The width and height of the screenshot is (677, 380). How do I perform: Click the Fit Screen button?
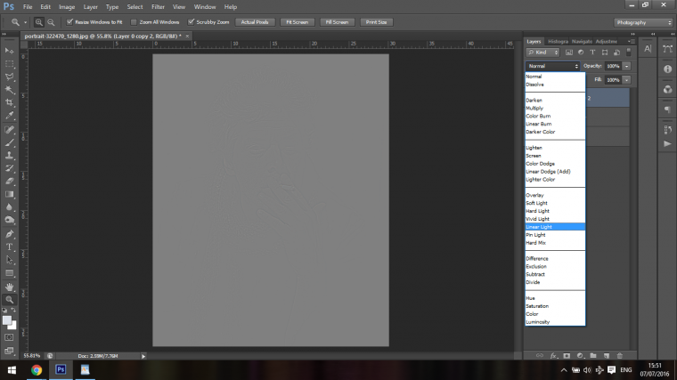(x=297, y=22)
